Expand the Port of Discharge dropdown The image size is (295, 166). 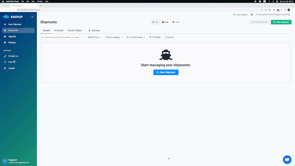[136, 37]
